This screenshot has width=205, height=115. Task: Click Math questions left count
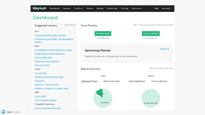click(x=103, y=38)
